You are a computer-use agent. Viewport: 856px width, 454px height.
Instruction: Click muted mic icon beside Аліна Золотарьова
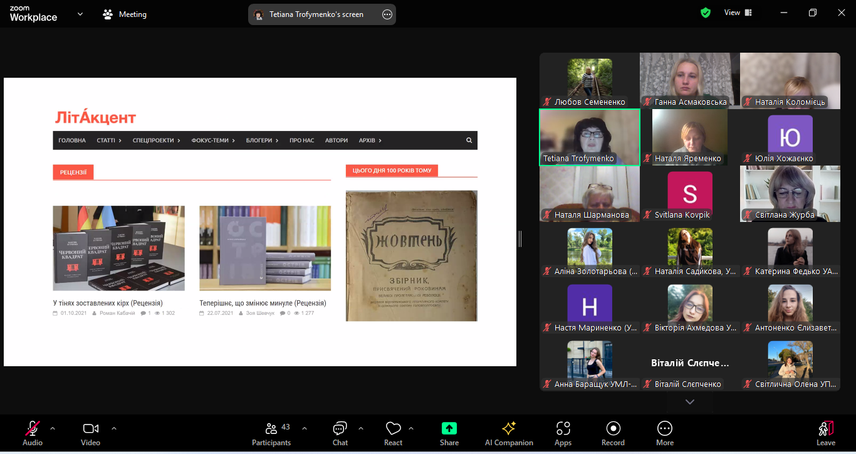547,272
